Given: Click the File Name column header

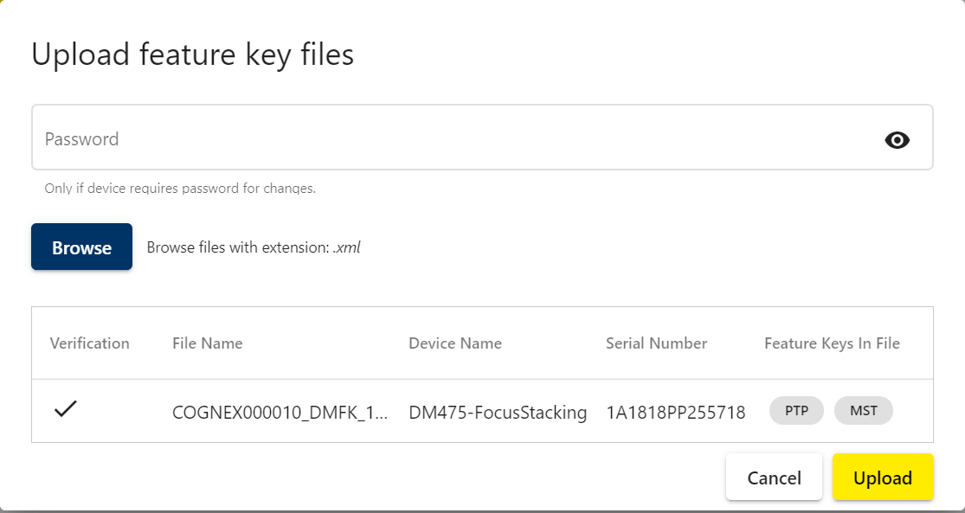Looking at the screenshot, I should point(207,343).
